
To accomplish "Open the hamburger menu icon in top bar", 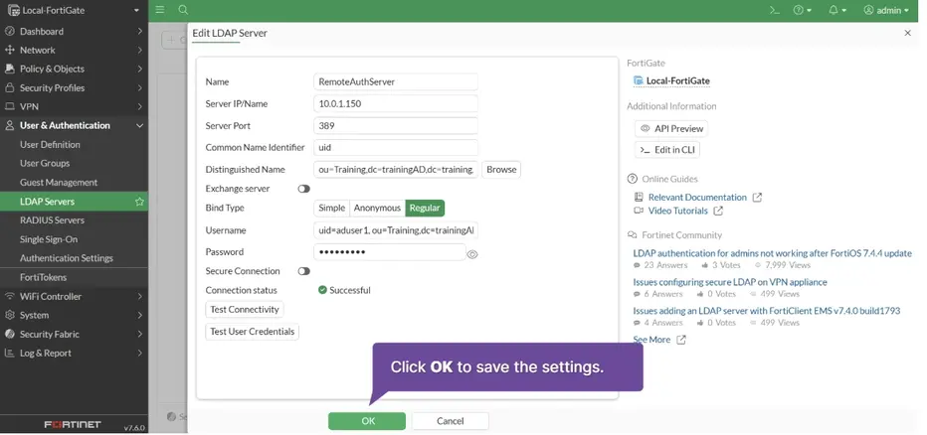I will tap(159, 10).
